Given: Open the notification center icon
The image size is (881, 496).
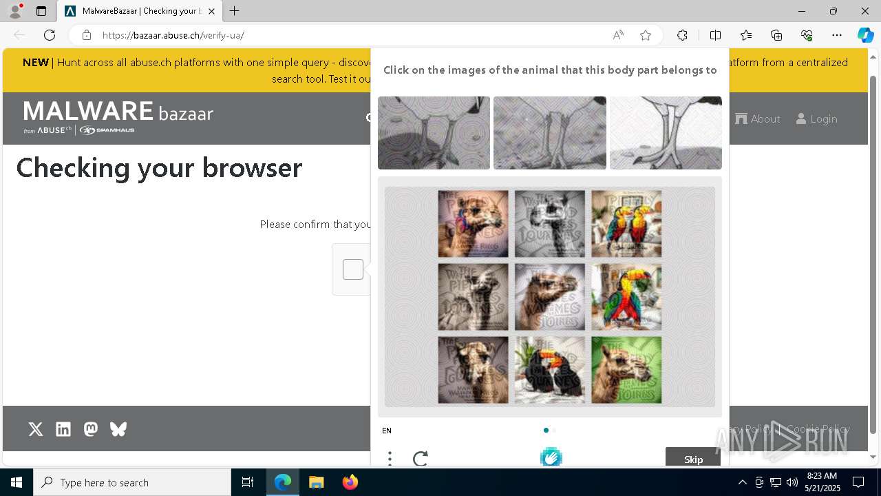Looking at the screenshot, I should pos(858,482).
